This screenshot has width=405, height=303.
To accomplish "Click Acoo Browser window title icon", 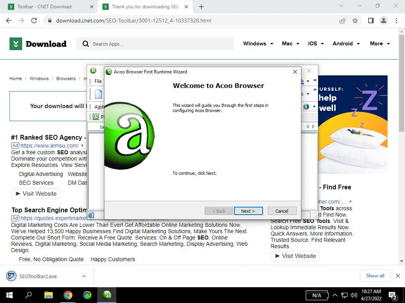I will click(x=93, y=70).
